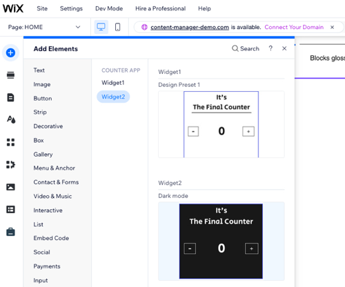The width and height of the screenshot is (345, 287).
Task: Open the Site Design icon with droplet
Action: click(11, 119)
